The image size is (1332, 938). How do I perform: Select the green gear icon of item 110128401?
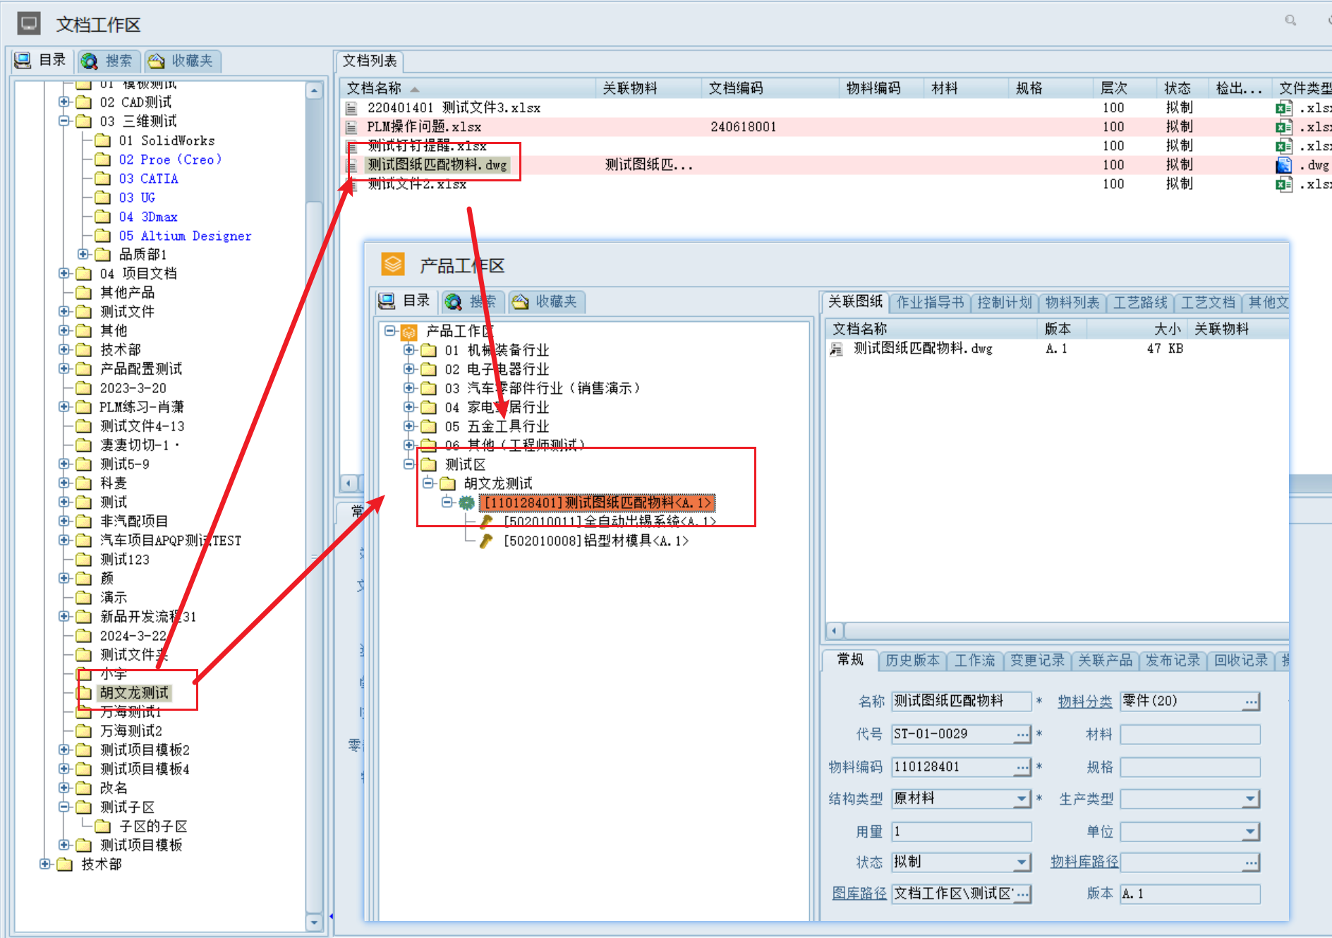[466, 503]
